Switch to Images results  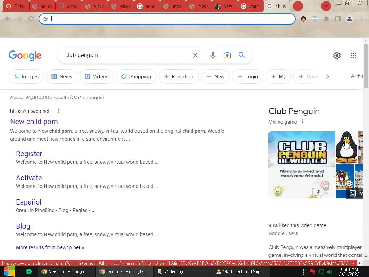pos(26,76)
